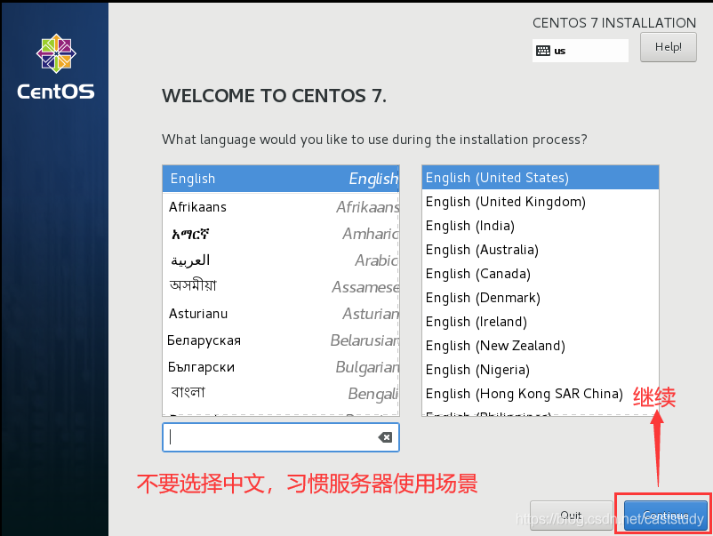Choose English (Ireland) locale
The width and height of the screenshot is (713, 536).
point(541,322)
